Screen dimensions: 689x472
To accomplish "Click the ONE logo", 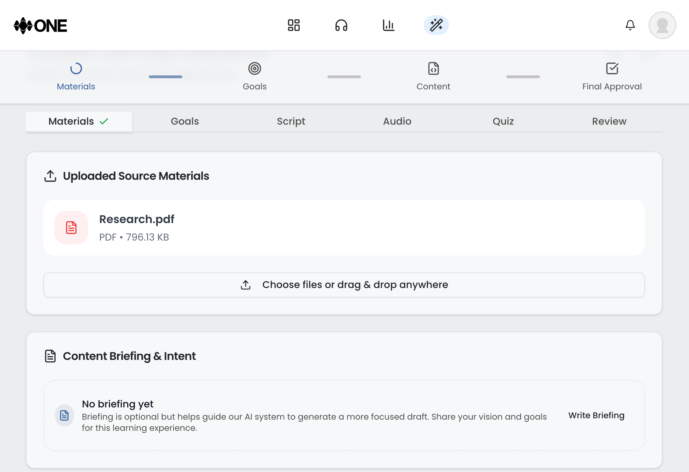I will [40, 25].
